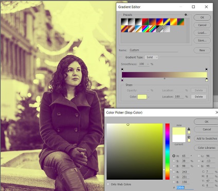The height and width of the screenshot is (191, 218).
Task: Choose the rainbow spectrum gradient preset
Action: pos(146,29)
